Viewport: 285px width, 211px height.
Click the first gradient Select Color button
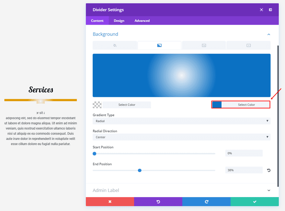click(127, 105)
